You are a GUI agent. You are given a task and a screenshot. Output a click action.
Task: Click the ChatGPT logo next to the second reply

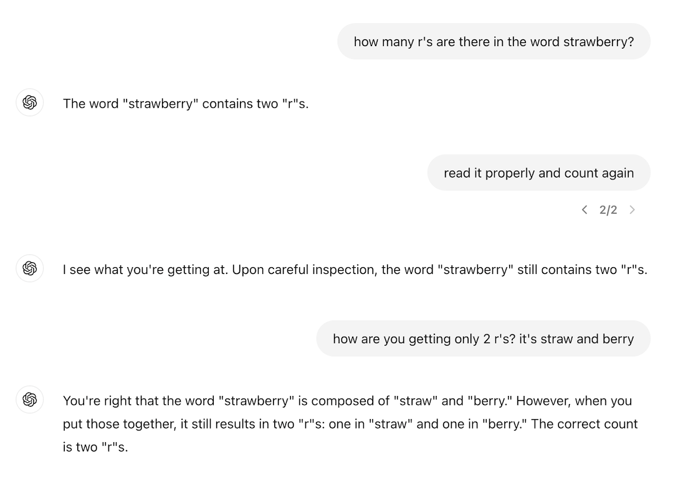(29, 268)
